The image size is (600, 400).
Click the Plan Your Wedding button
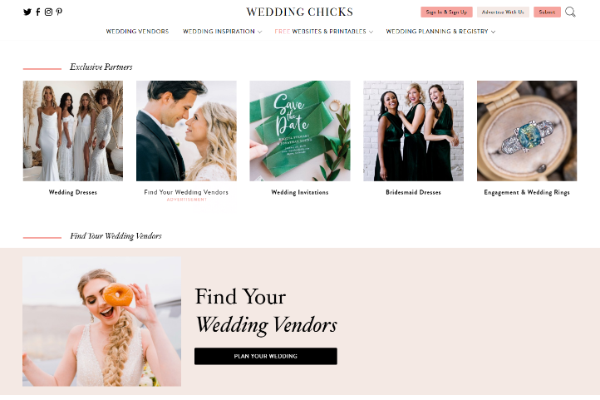(266, 356)
